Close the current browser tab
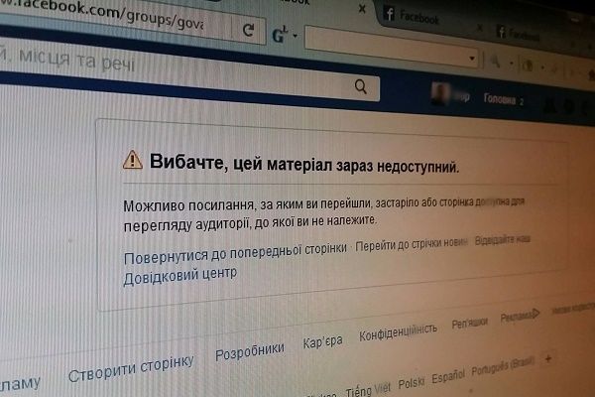 362,9
